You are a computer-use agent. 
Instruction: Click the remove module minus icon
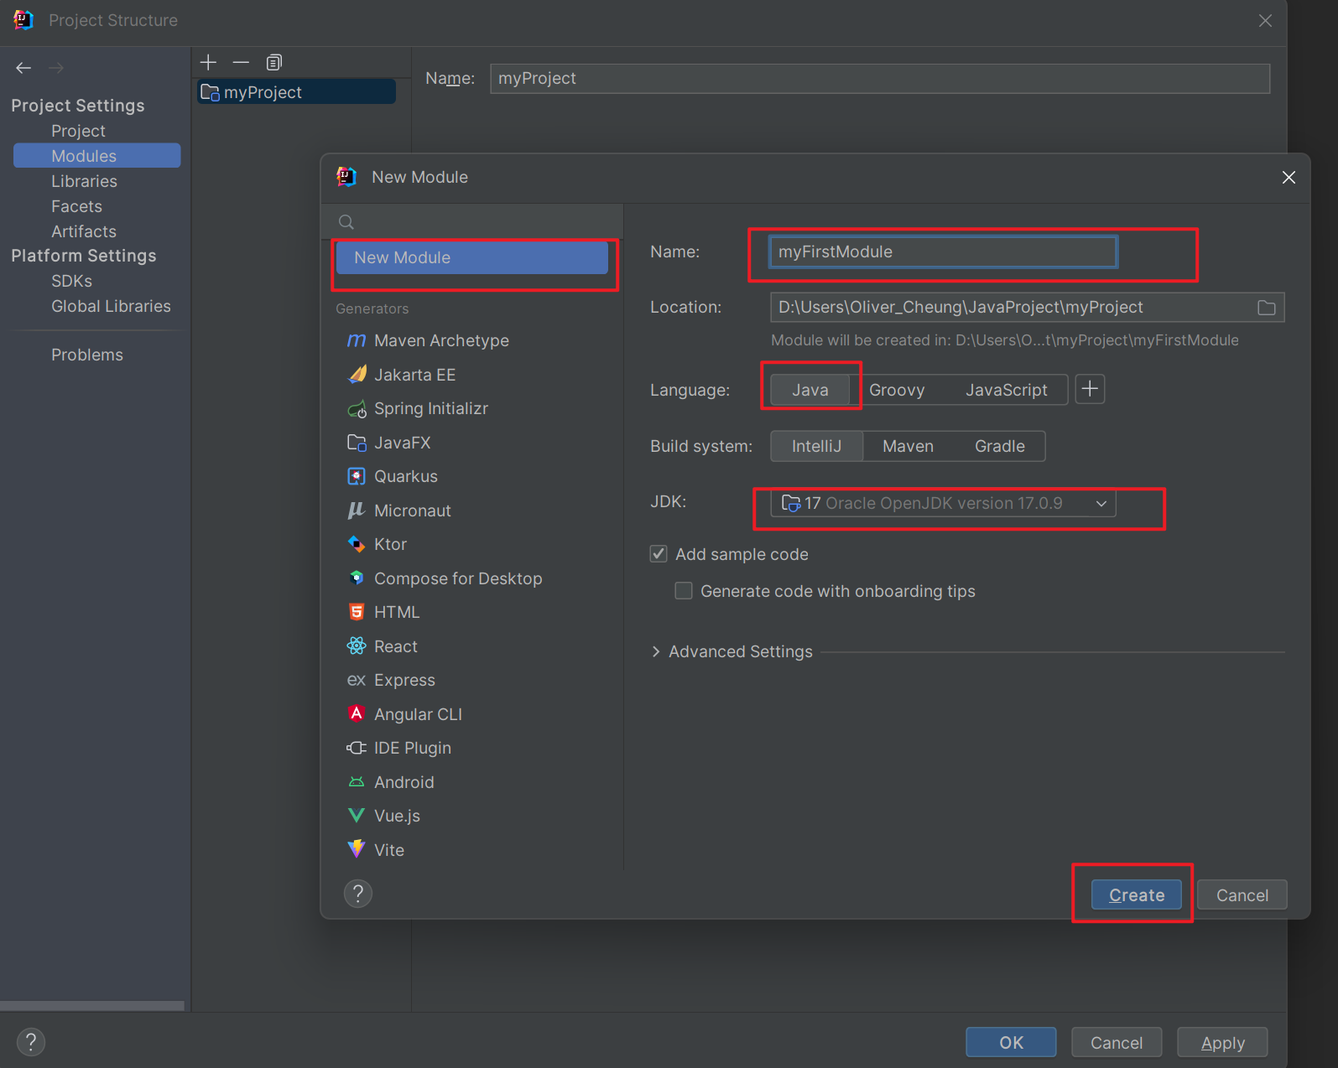click(x=241, y=62)
